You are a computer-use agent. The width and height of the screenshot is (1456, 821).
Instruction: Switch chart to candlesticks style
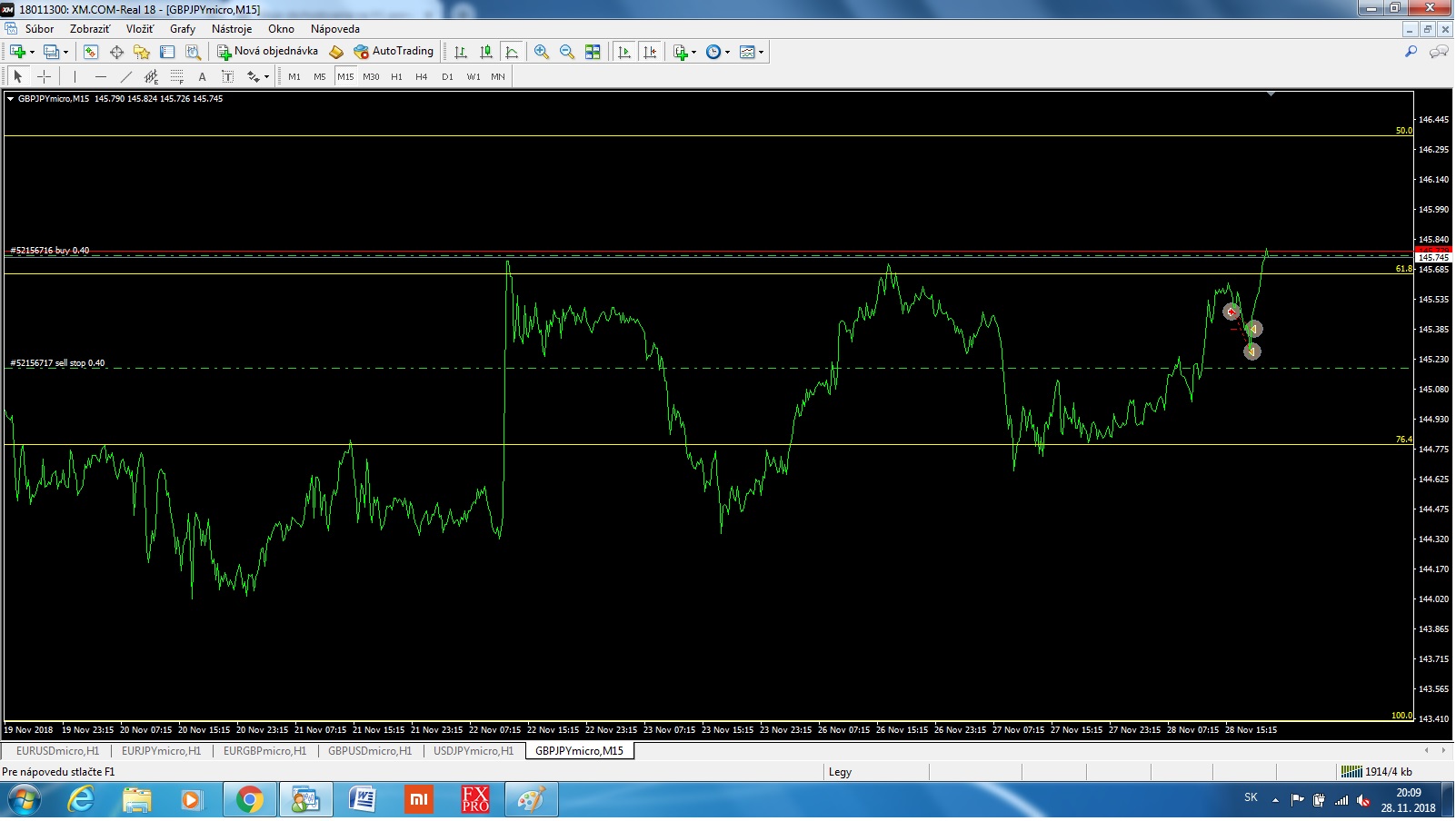[x=486, y=52]
